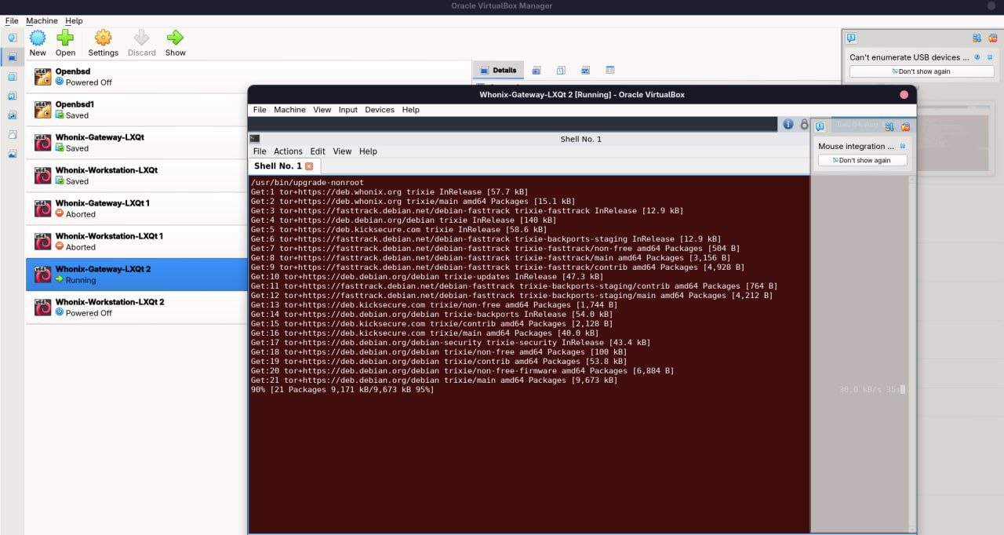The height and width of the screenshot is (535, 1004).
Task: Open View menu in Shell terminal
Action: (x=342, y=151)
